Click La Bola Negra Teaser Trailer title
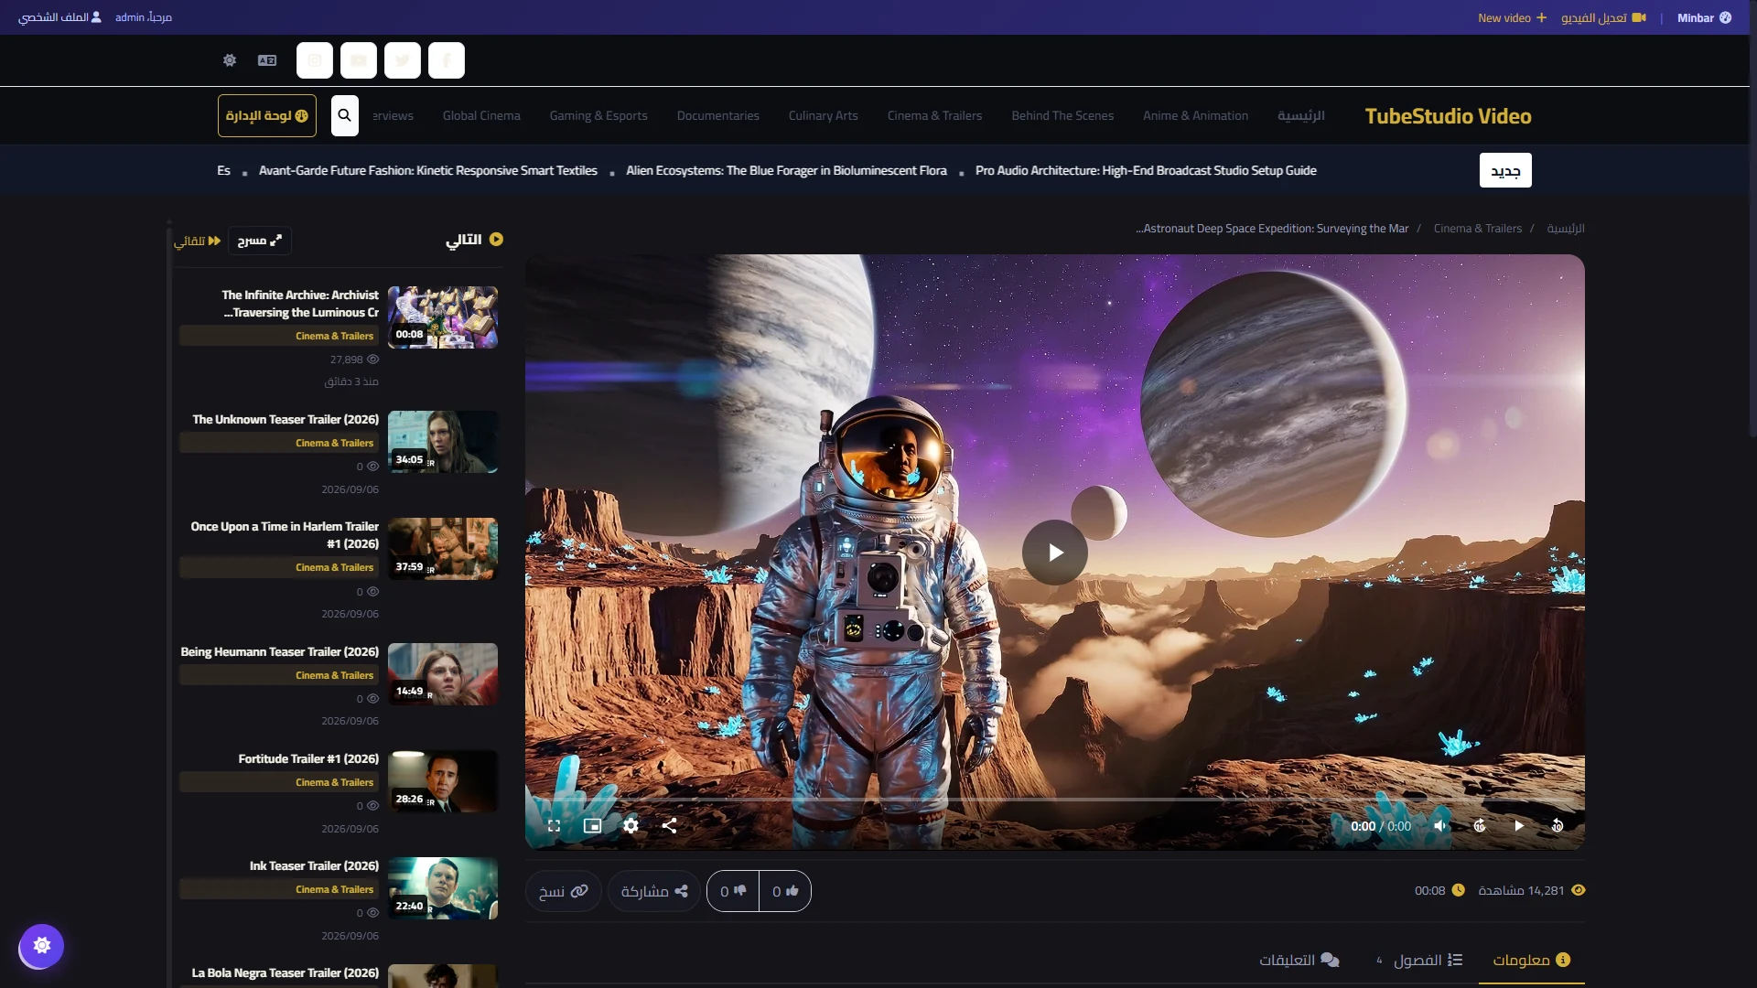 pyautogui.click(x=285, y=972)
